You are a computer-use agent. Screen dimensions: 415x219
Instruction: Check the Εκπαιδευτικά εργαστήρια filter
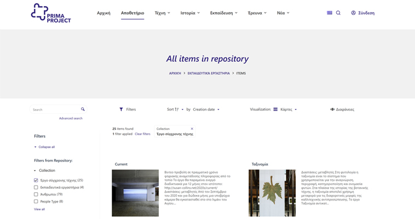click(x=36, y=187)
